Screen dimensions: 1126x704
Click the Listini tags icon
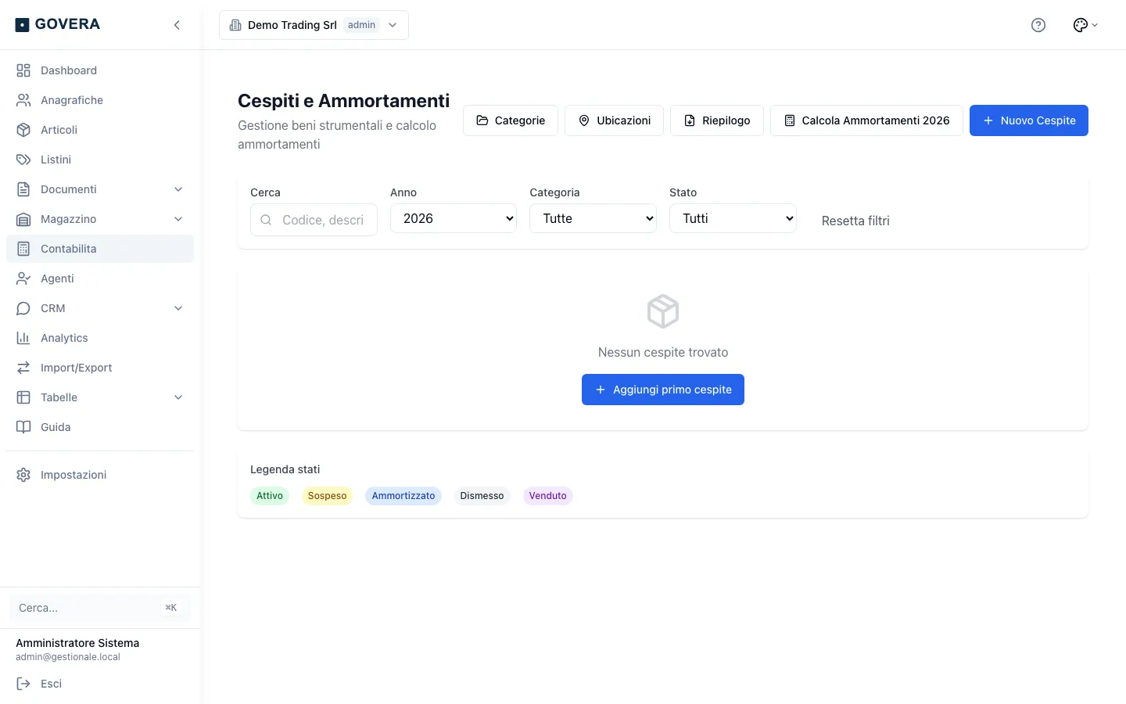(23, 160)
